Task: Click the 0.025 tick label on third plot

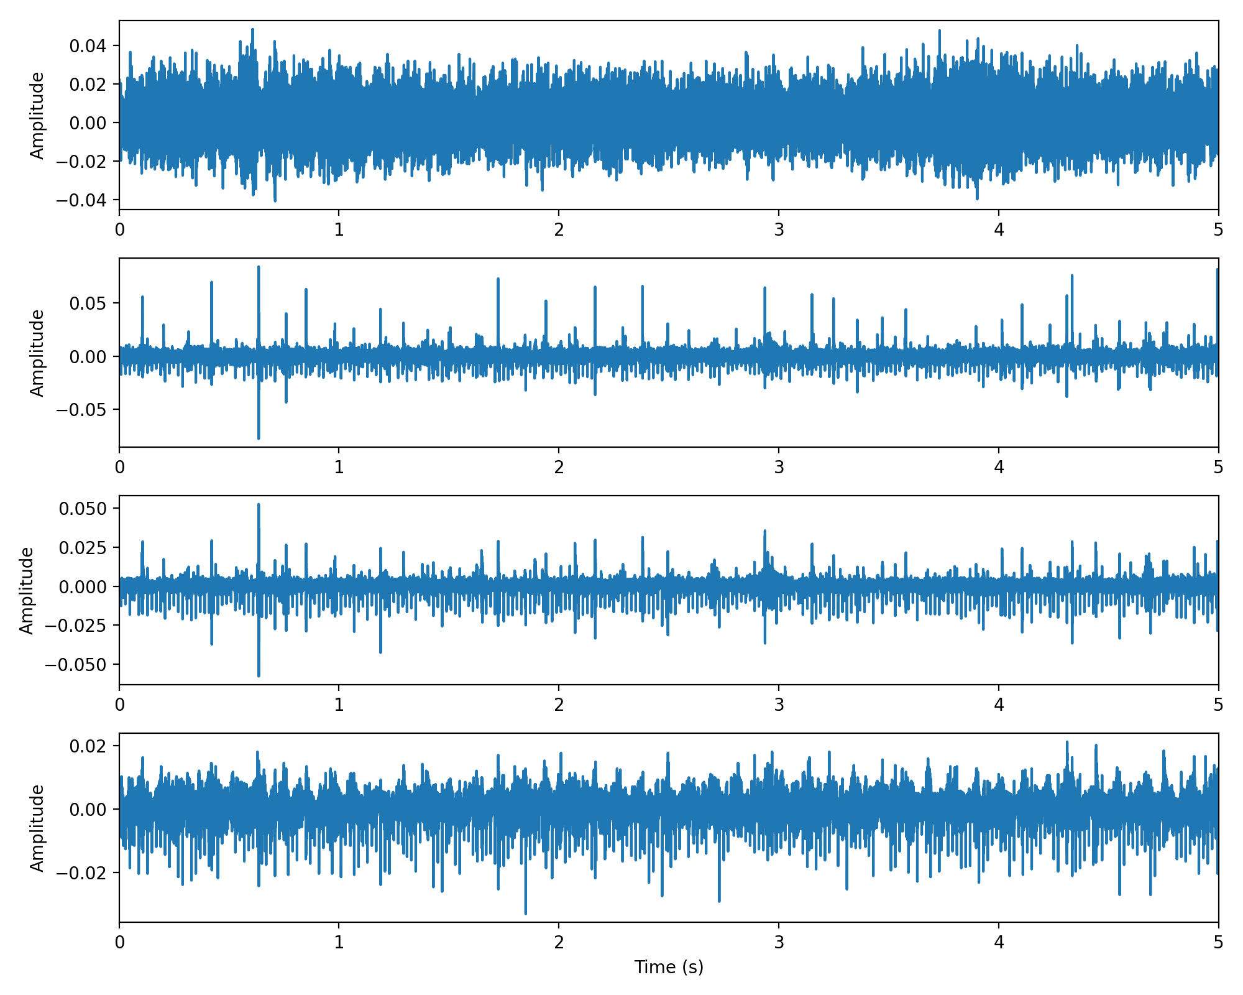Action: coord(83,547)
